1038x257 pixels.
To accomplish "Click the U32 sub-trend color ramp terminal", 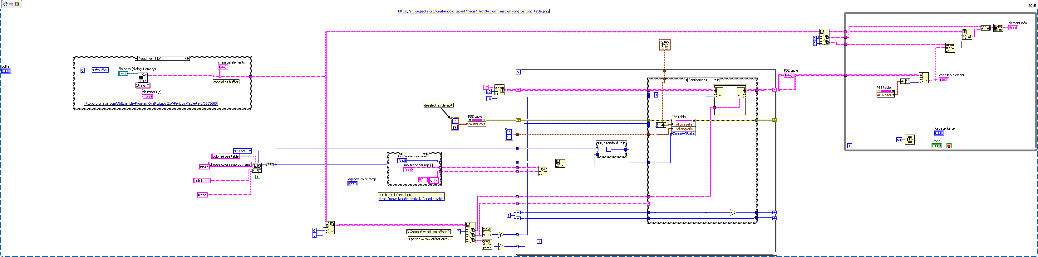I will click(402, 160).
